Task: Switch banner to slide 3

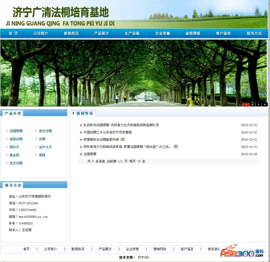Action: pyautogui.click(x=252, y=104)
